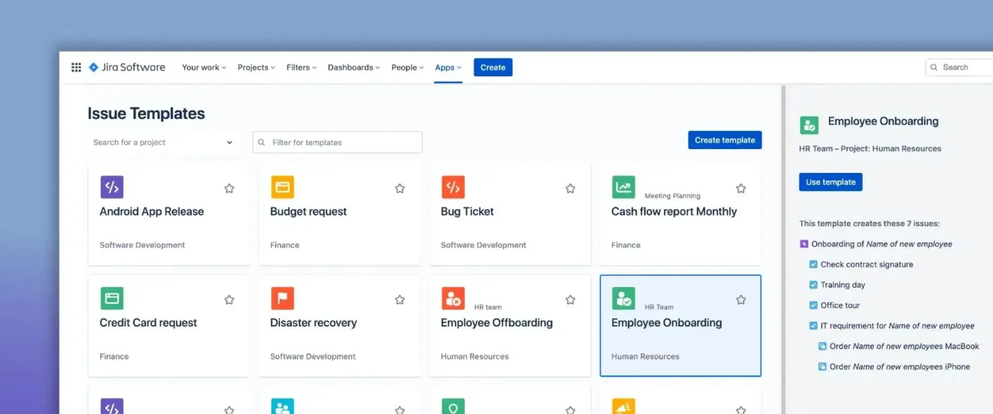The width and height of the screenshot is (993, 414).
Task: Click the Employee Offboarding person icon
Action: tap(452, 298)
